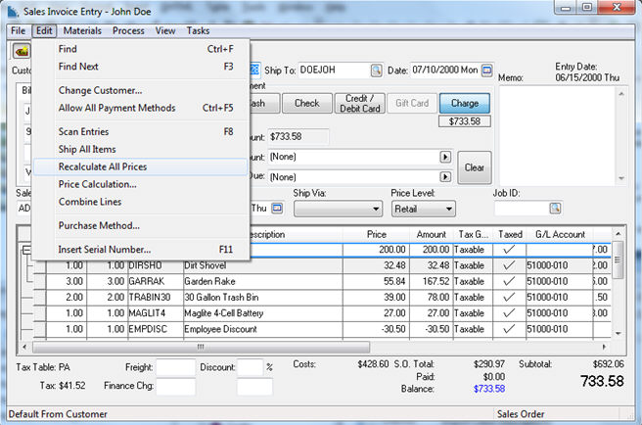Click in the Freight input field
This screenshot has height=425, width=642.
point(176,367)
